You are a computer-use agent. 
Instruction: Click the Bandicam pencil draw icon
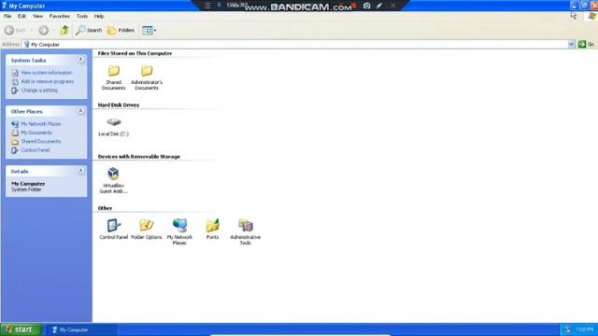click(x=379, y=6)
